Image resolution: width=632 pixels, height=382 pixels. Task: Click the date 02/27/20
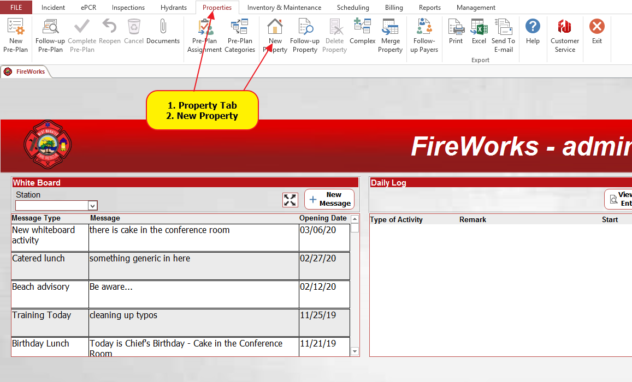point(317,259)
